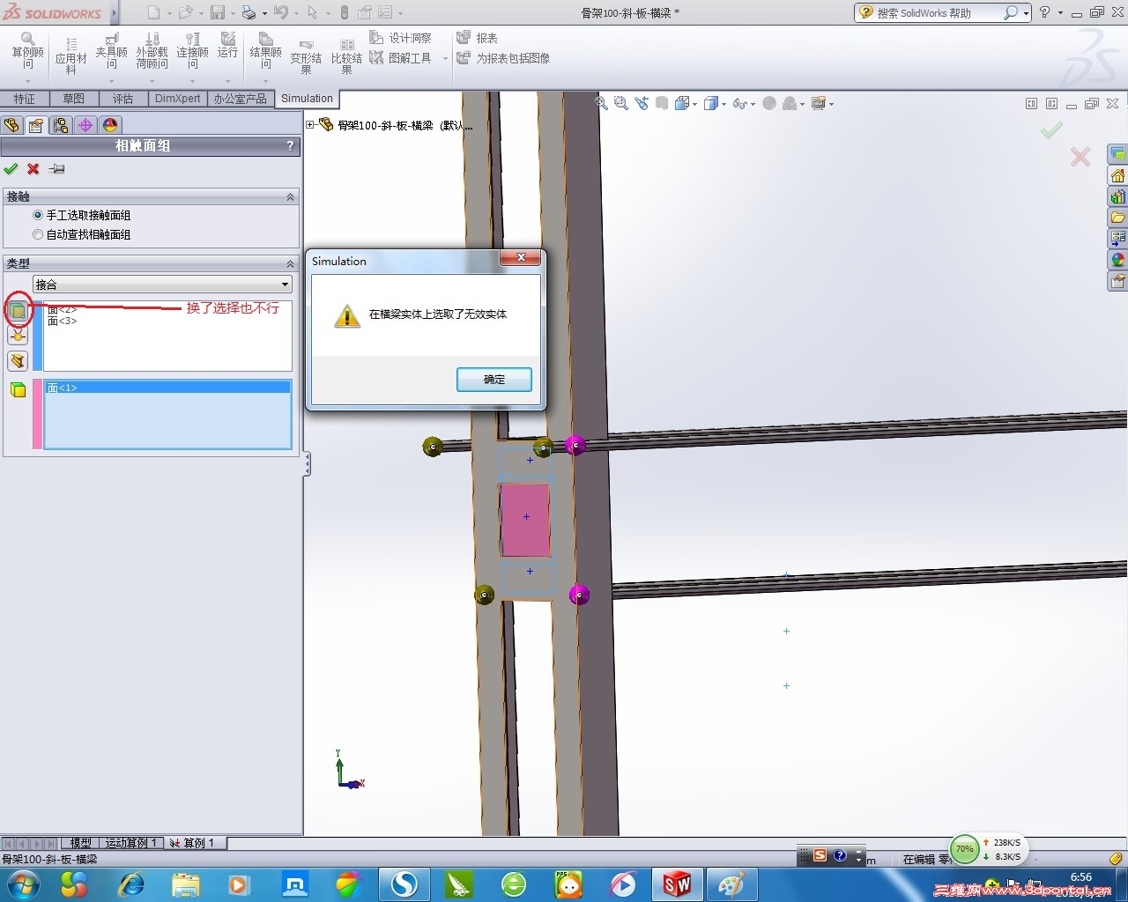The image size is (1128, 902).
Task: Click the Undo icon in the title toolbar
Action: (281, 12)
